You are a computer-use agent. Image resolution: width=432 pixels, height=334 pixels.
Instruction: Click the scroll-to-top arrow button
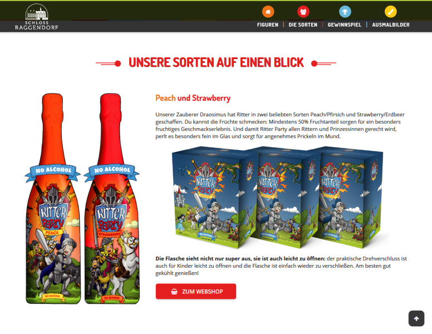(x=416, y=318)
